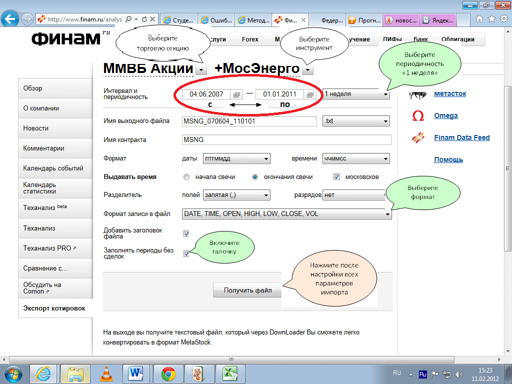Image resolution: width=512 pixels, height=384 pixels.
Task: Open Google Chrome from the taskbar
Action: coord(168,373)
